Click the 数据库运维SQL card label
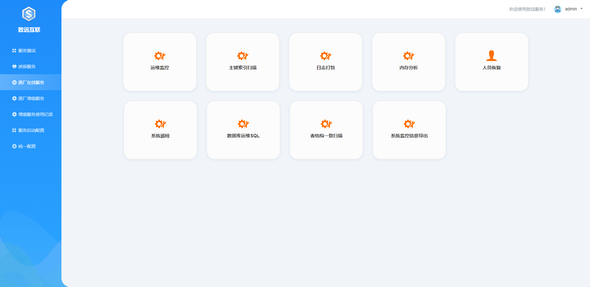This screenshot has width=590, height=287. (x=243, y=136)
